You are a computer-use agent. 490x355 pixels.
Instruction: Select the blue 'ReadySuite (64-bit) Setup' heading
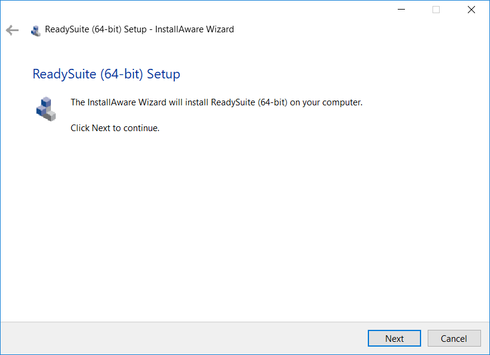coord(106,74)
